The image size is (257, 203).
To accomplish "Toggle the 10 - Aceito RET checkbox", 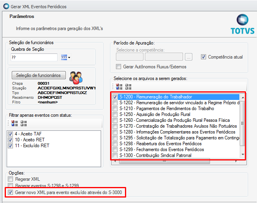I will click(10, 140).
